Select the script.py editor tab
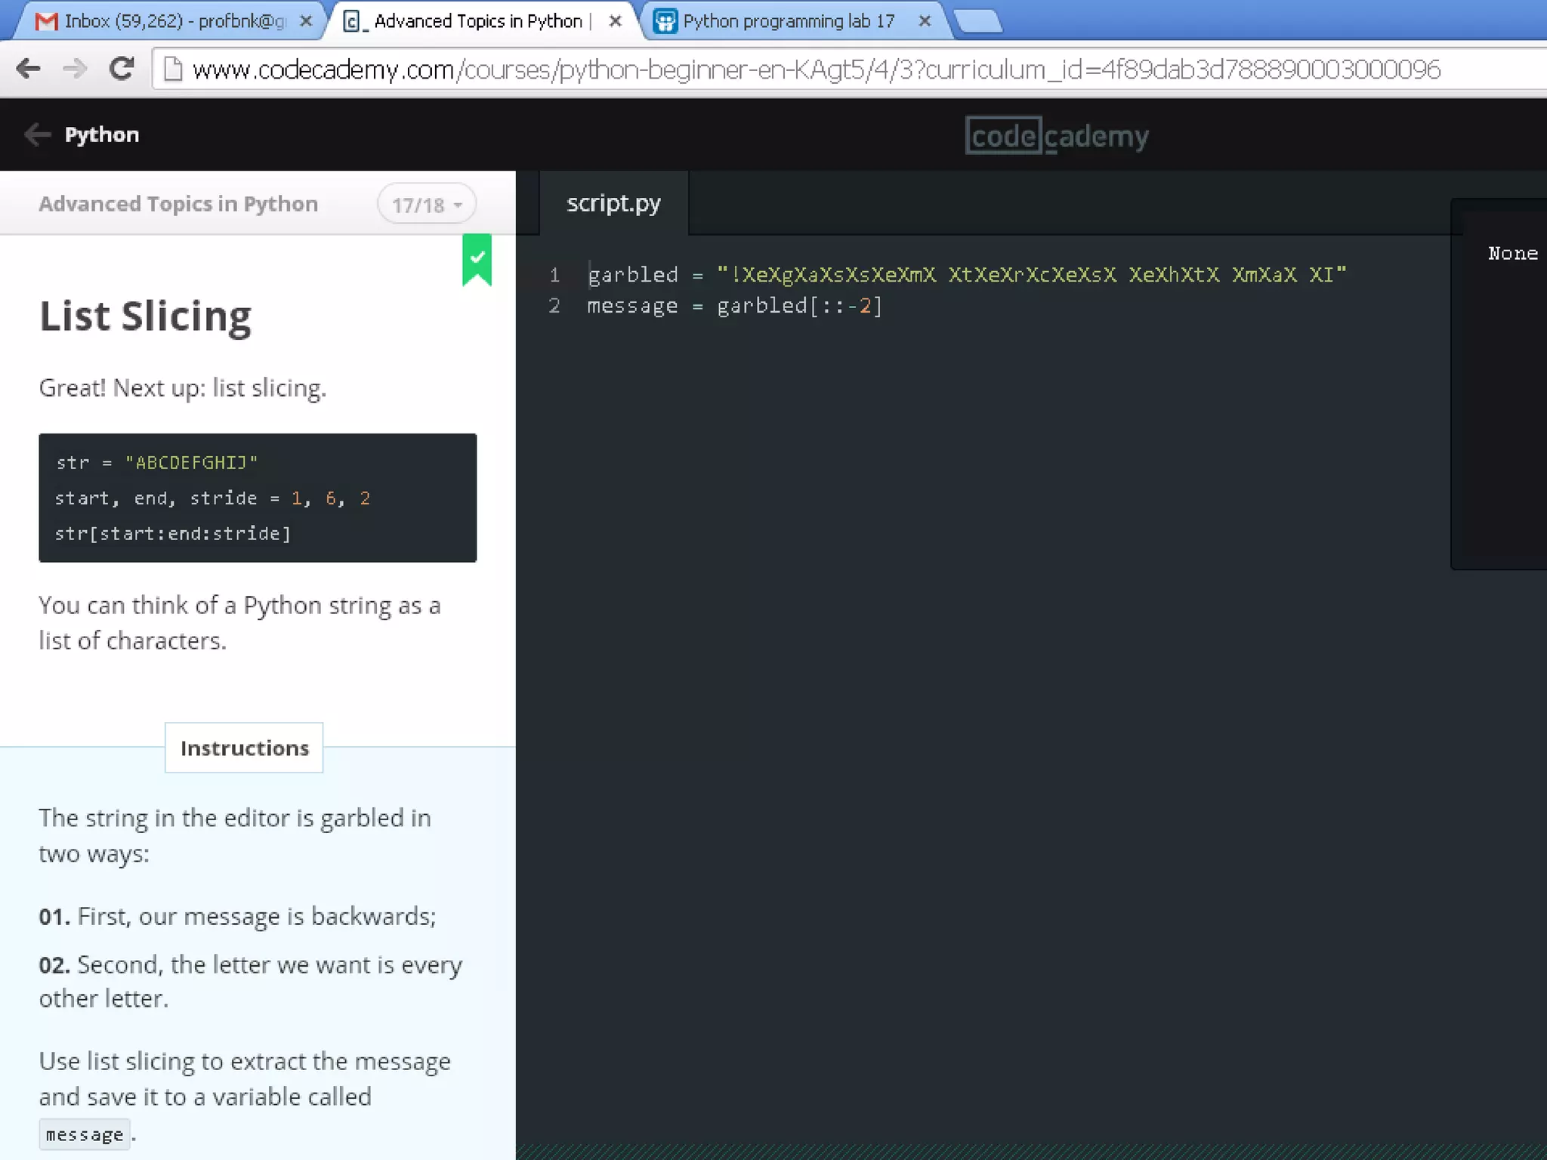 tap(613, 203)
